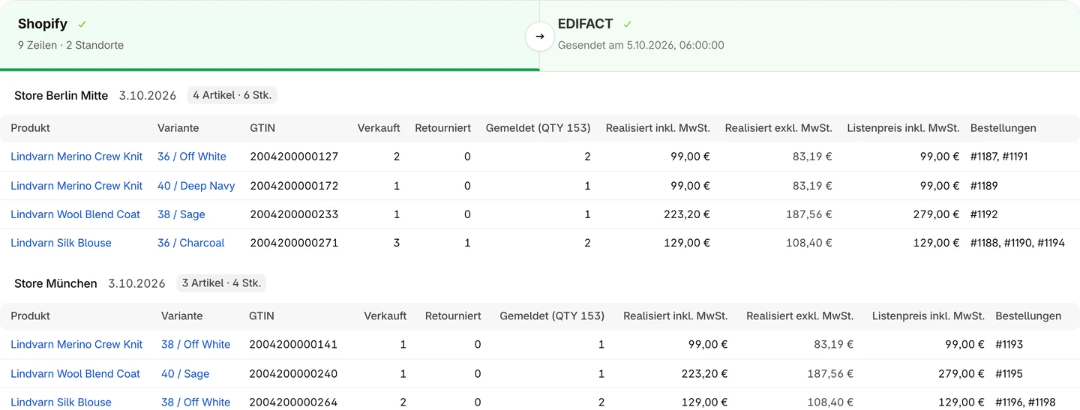
Task: Click the 108,40 € value in Charcoal row
Action: 809,243
